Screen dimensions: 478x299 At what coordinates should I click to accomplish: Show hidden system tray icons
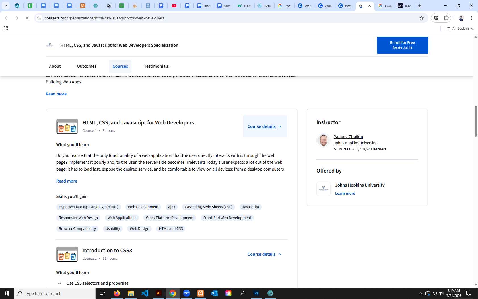point(421,293)
